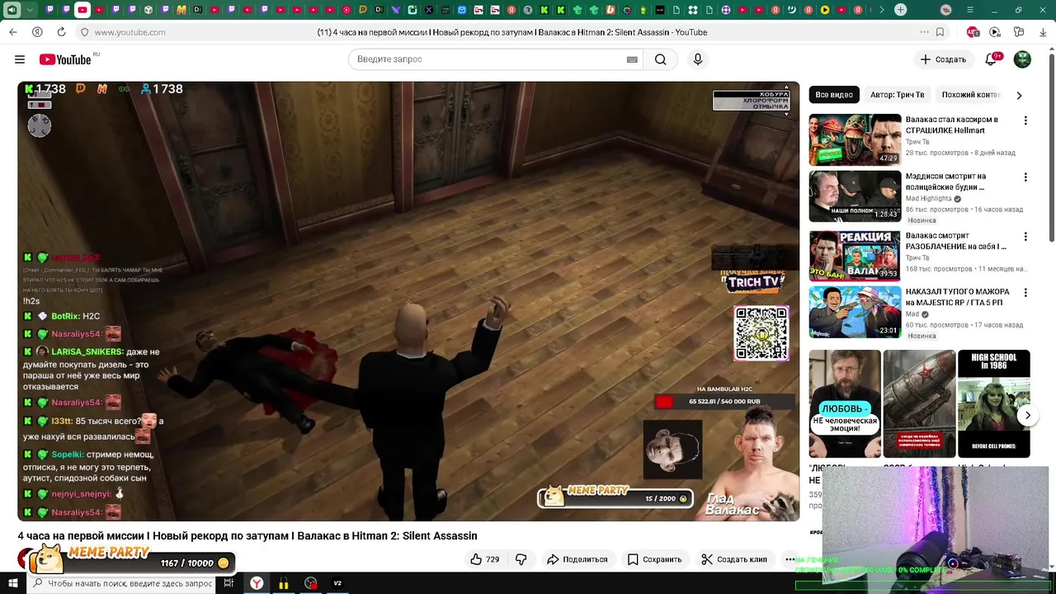The image size is (1056, 594).
Task: Open 'Мэддисон смотрит на полицейские будни' title
Action: [945, 181]
